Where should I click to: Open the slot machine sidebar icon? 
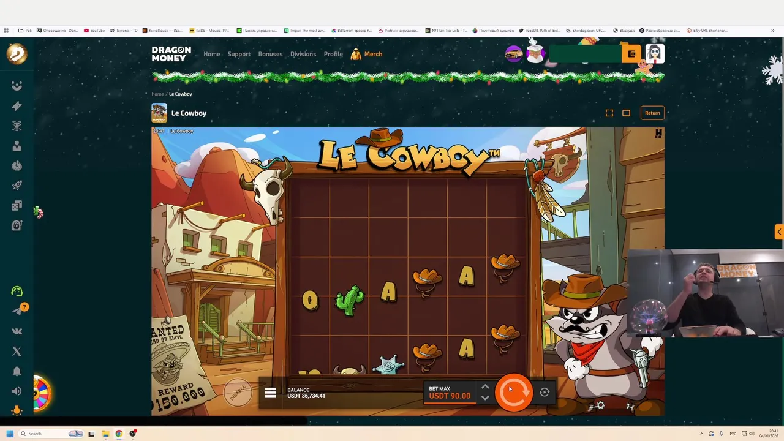tap(17, 225)
